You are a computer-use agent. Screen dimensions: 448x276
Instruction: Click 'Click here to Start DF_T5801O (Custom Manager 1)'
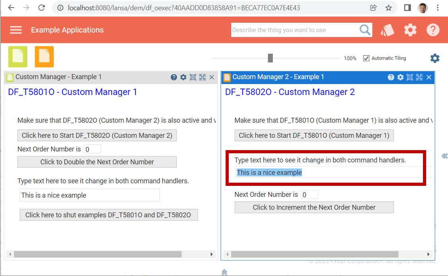(x=314, y=135)
